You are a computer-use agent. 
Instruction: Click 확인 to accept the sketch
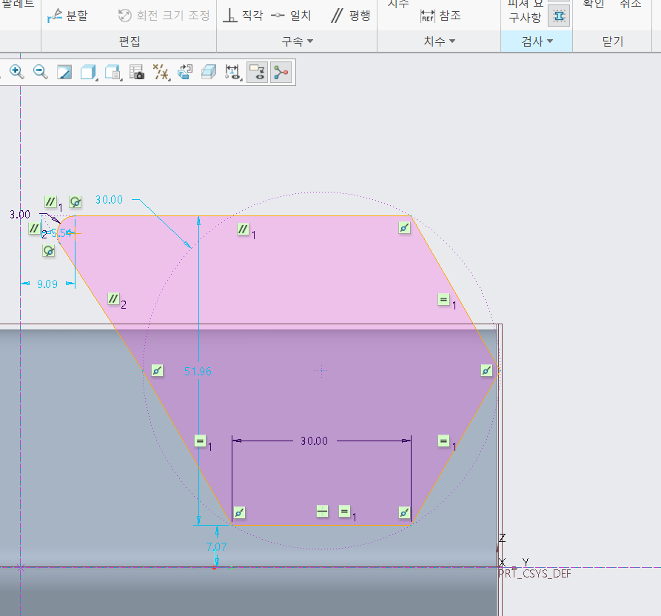(593, 4)
